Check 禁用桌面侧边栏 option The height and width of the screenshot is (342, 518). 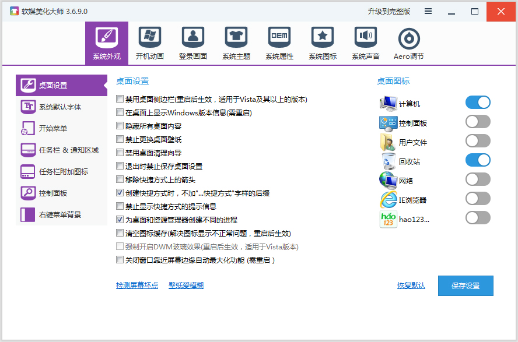[120, 99]
